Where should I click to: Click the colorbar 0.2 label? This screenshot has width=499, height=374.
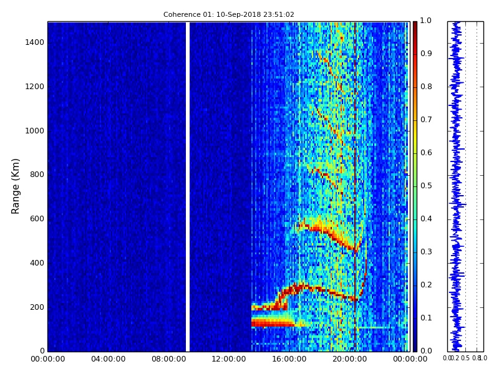pyautogui.click(x=426, y=285)
